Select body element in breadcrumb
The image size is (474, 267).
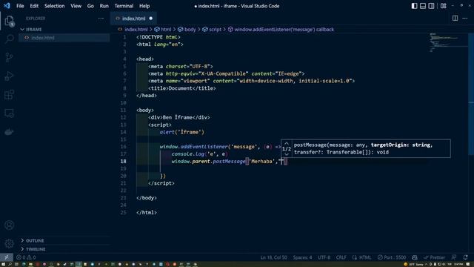pos(187,30)
